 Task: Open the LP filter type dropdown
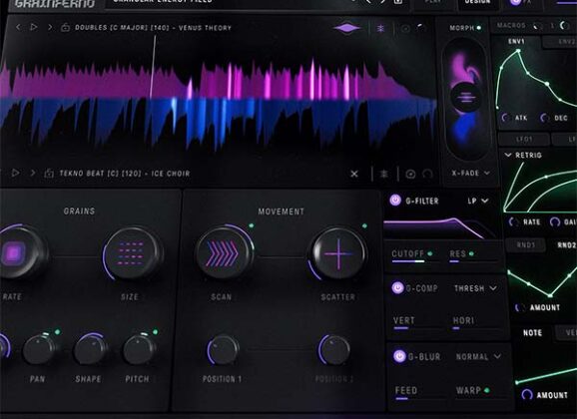coord(478,201)
